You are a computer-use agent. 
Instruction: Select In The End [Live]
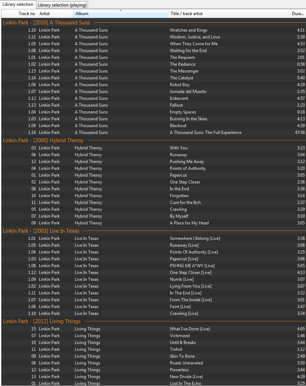154,293
